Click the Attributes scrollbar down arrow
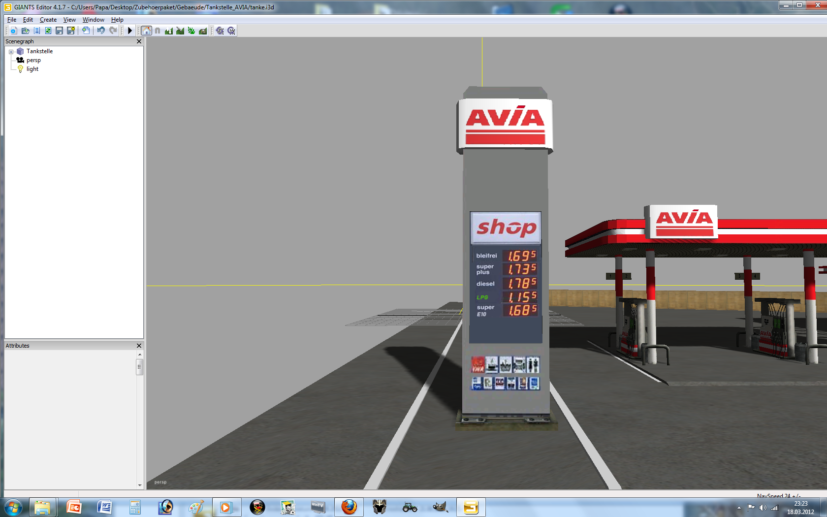Screen dimensions: 827x517 (x=140, y=485)
